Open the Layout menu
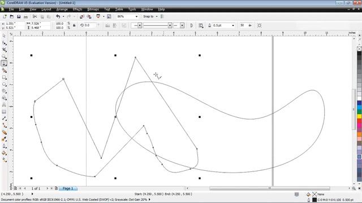 click(46, 9)
